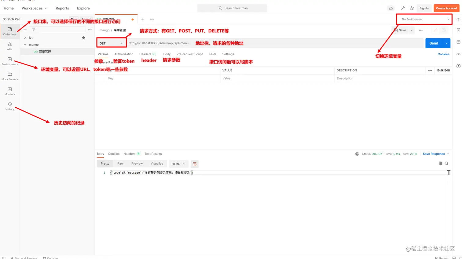The height and width of the screenshot is (259, 462).
Task: Click the filter icon in collections sidebar
Action: tap(34, 29)
